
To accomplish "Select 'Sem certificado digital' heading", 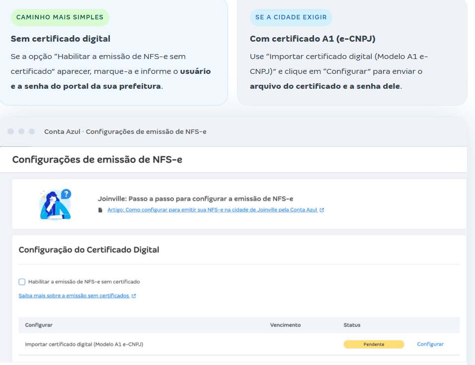I will click(x=60, y=39).
